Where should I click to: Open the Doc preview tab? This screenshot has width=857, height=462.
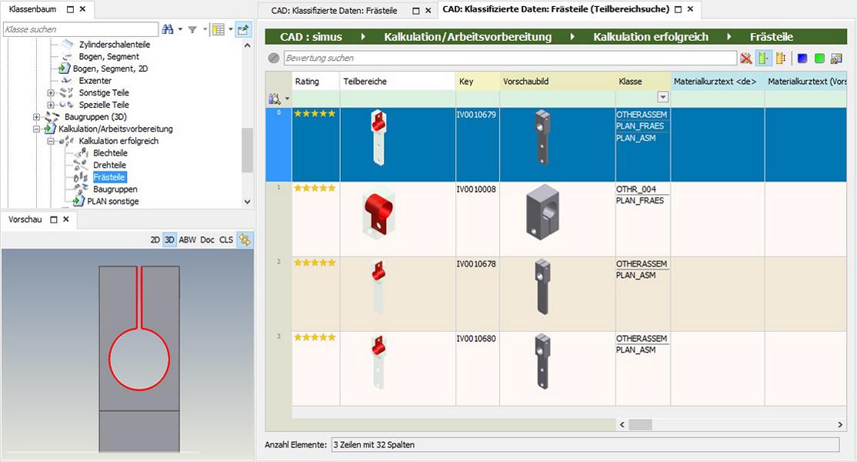207,240
